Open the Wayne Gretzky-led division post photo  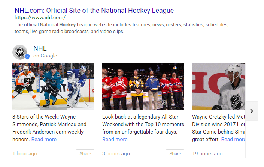(219, 86)
